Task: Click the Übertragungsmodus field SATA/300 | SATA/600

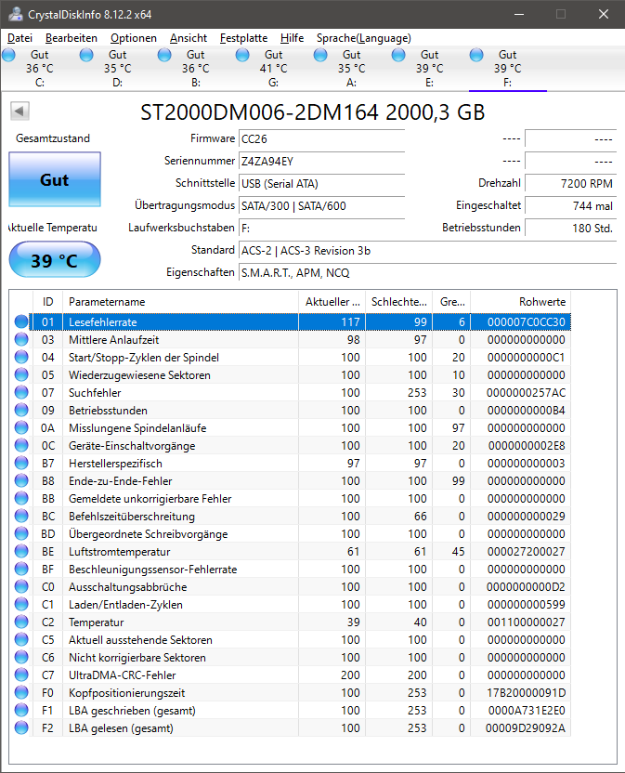Action: (x=322, y=205)
